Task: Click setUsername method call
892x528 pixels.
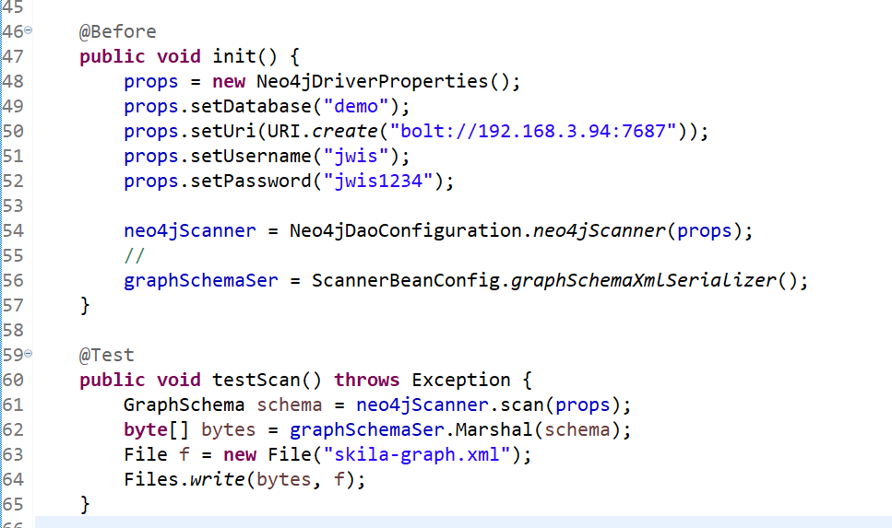Action: 250,157
